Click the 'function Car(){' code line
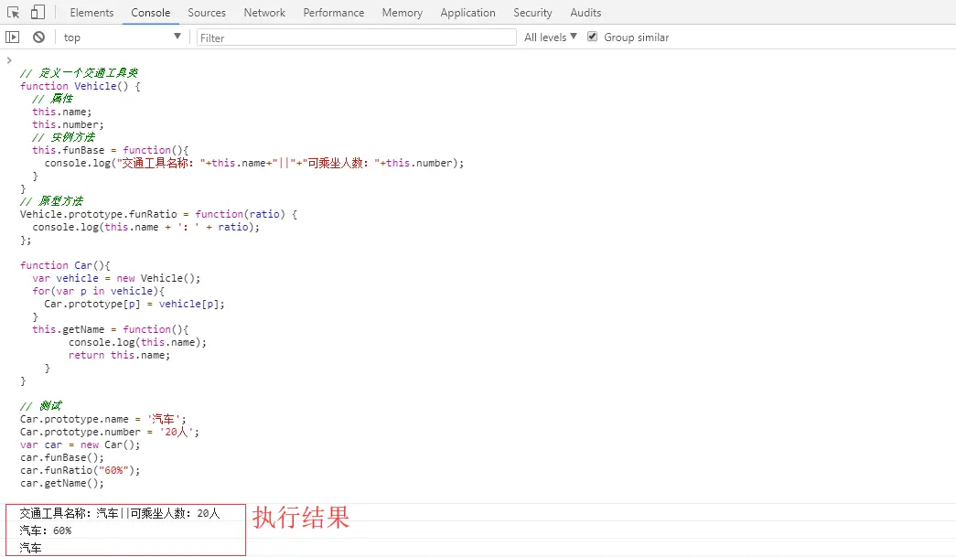The image size is (956, 557). (65, 265)
